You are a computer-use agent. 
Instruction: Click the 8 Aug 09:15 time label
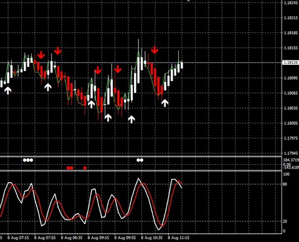[98, 238]
